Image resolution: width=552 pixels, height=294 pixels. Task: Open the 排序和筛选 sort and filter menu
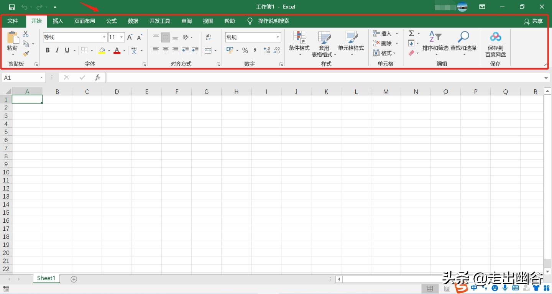(435, 43)
